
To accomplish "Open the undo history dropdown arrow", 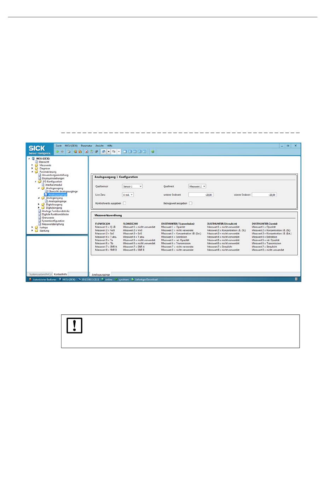I will [109, 151].
